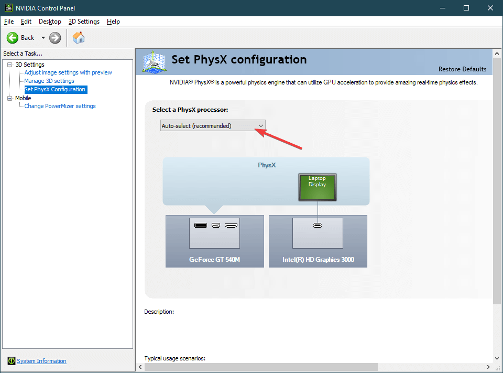Click the Set PhysX configuration header icon
This screenshot has height=373, width=503.
click(154, 62)
